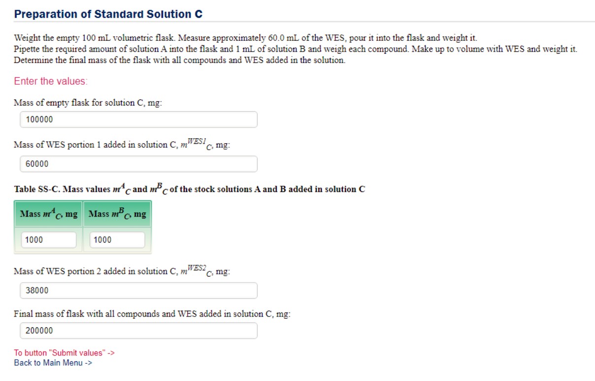
Task: Click the Preparation of Standard Solution C heading
Action: pos(108,14)
